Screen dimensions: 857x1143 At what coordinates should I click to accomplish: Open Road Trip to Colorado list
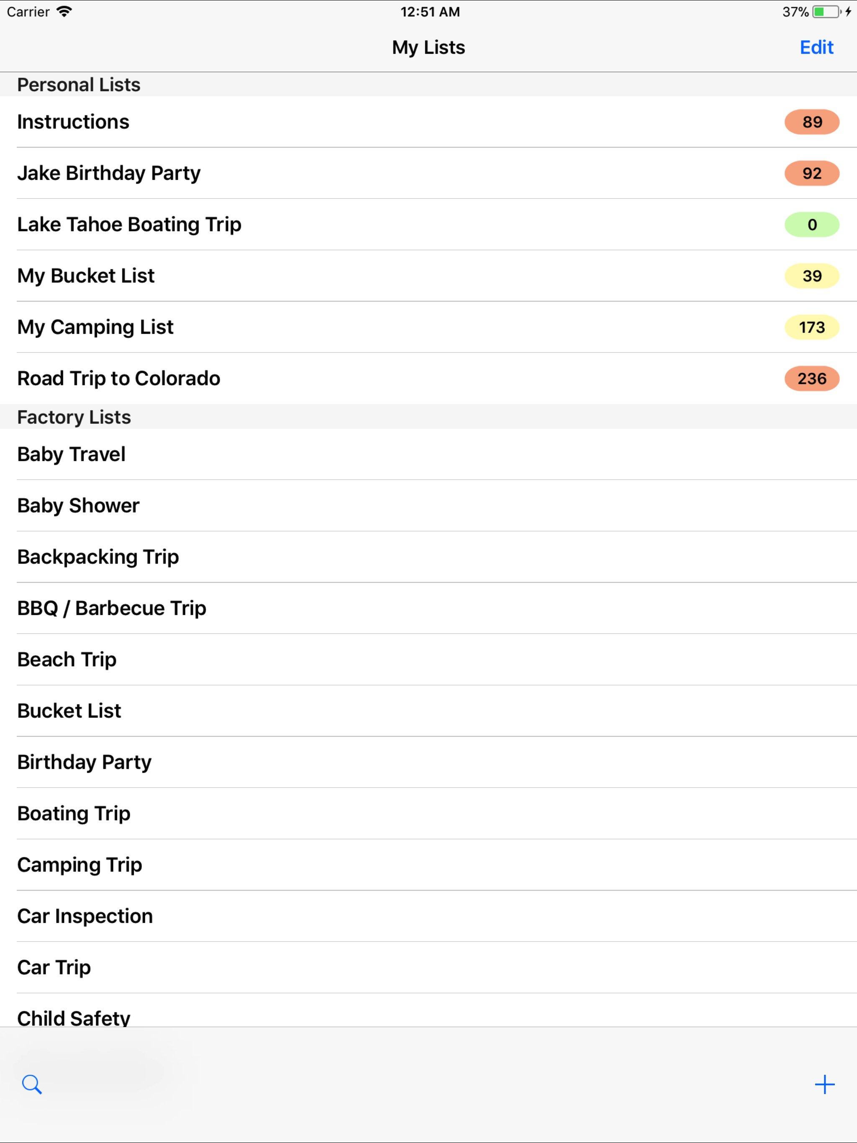click(x=118, y=379)
